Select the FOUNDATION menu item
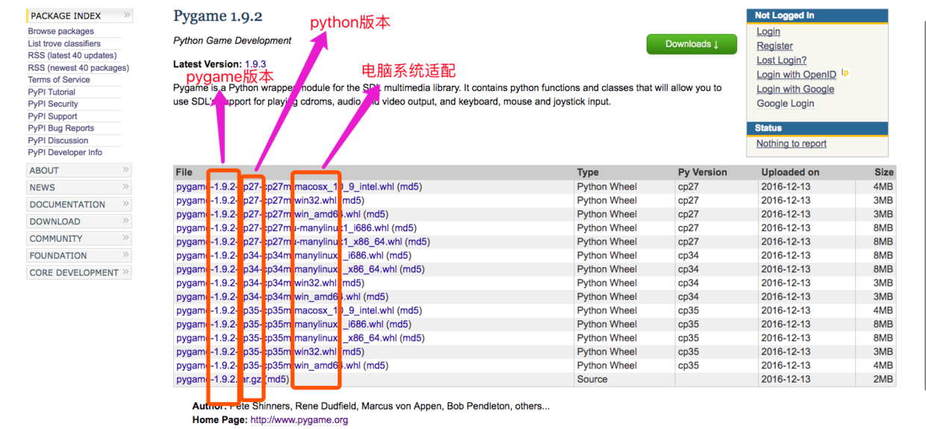The width and height of the screenshot is (926, 429). [58, 256]
